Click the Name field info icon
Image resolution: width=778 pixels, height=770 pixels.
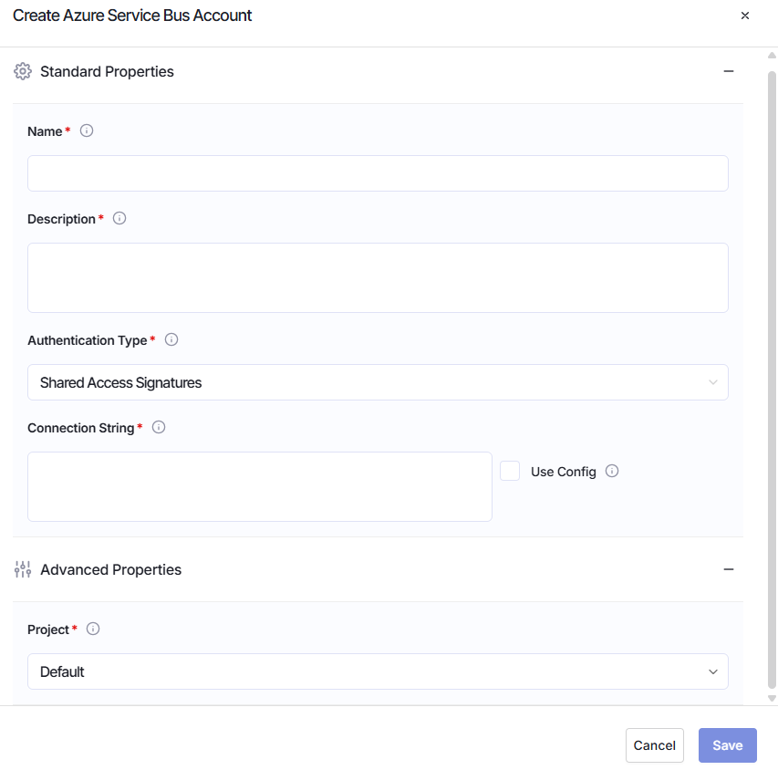tap(87, 130)
